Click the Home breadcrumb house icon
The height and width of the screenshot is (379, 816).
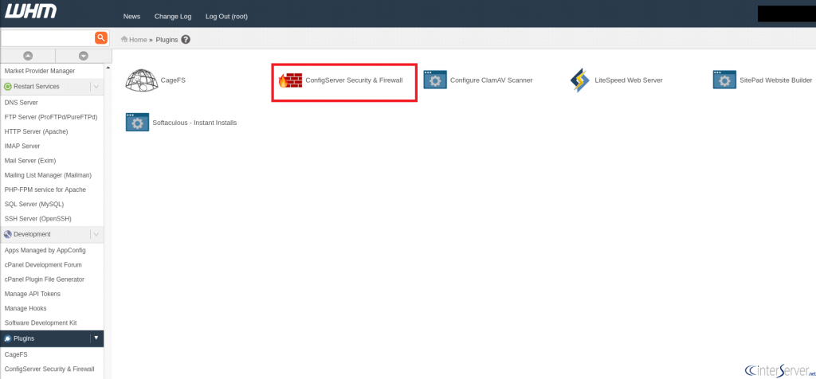click(x=124, y=40)
